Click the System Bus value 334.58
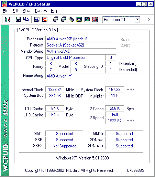Screen dimensions: 155x177 55,96
